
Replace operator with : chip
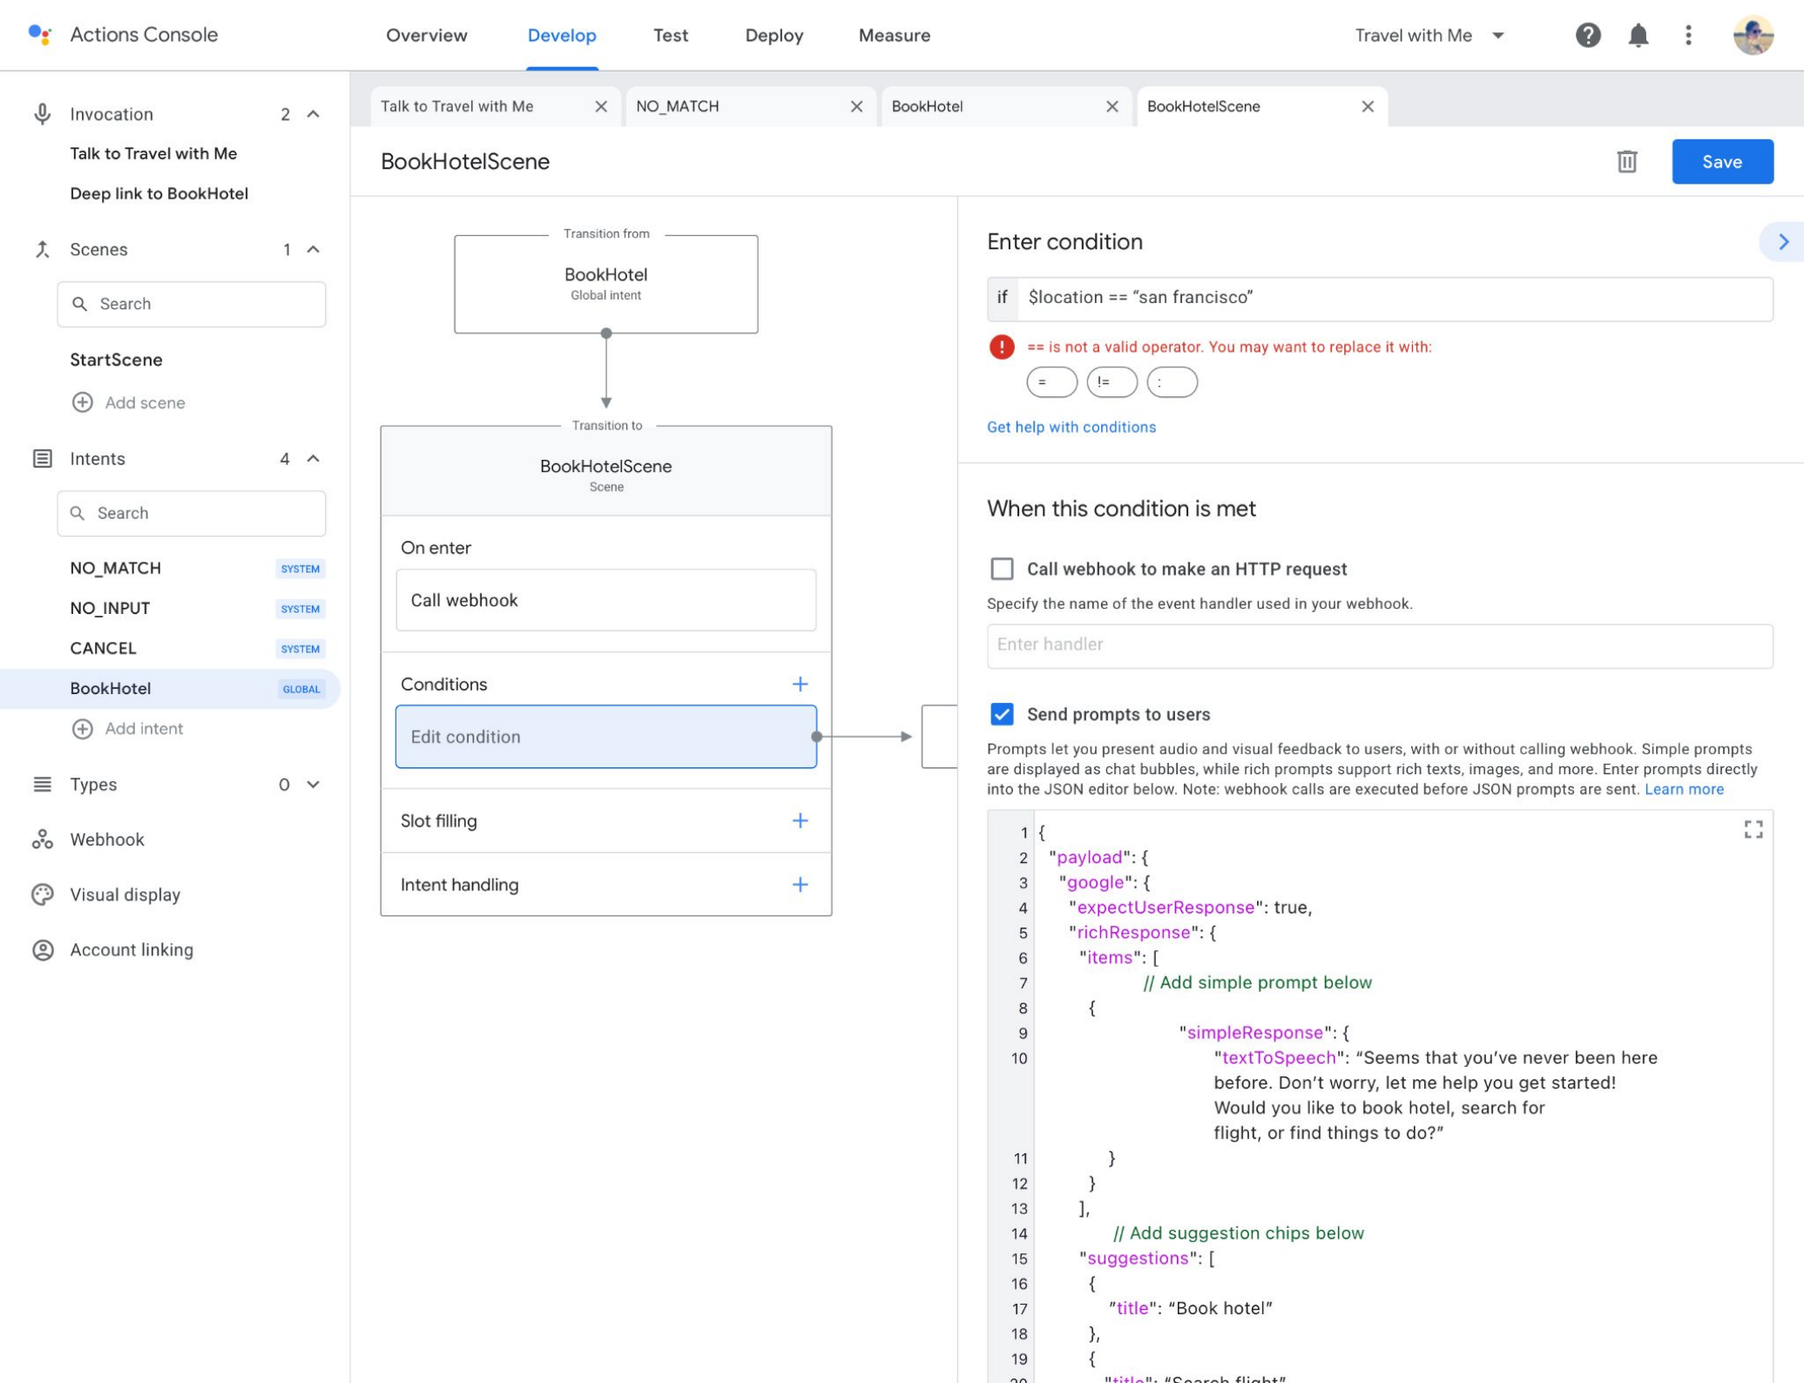coord(1172,382)
